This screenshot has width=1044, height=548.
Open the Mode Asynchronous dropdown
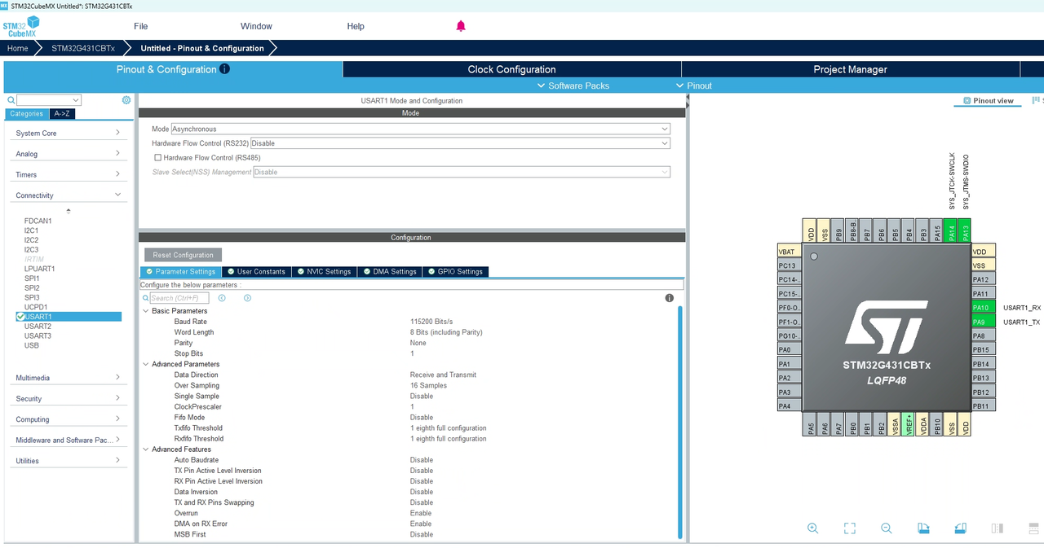420,129
